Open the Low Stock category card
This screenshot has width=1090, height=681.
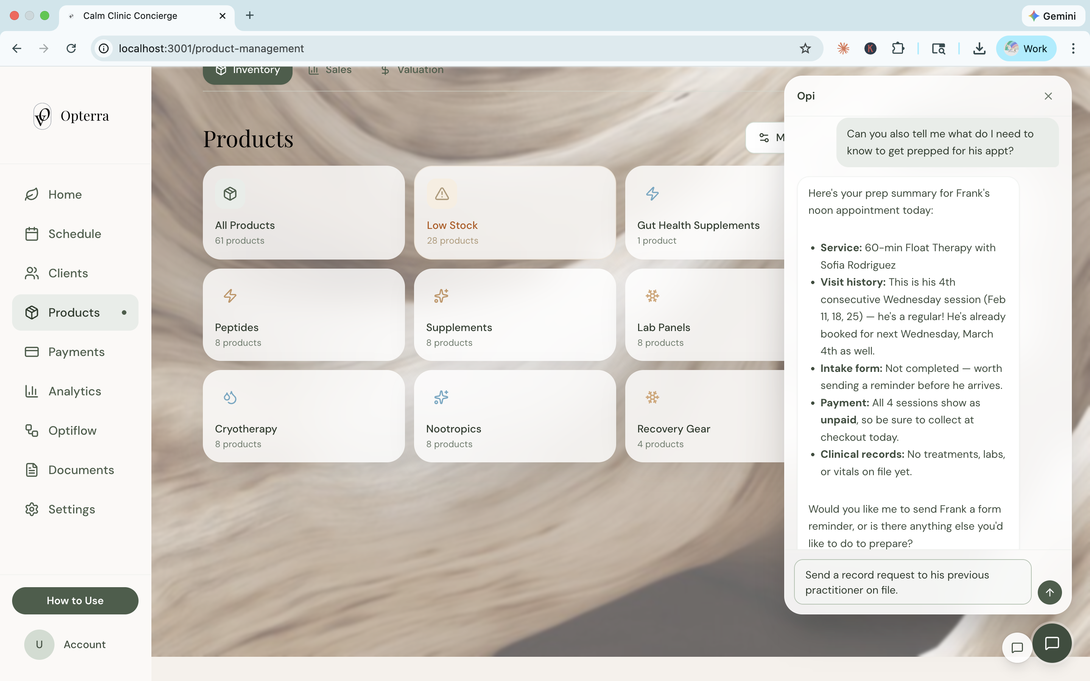click(514, 213)
